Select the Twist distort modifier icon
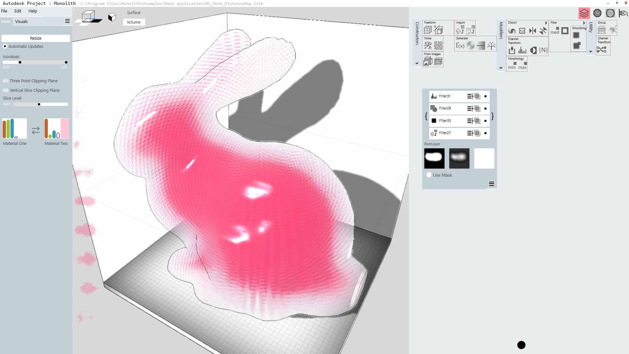Viewport: 629px width, 354px height. (512, 31)
